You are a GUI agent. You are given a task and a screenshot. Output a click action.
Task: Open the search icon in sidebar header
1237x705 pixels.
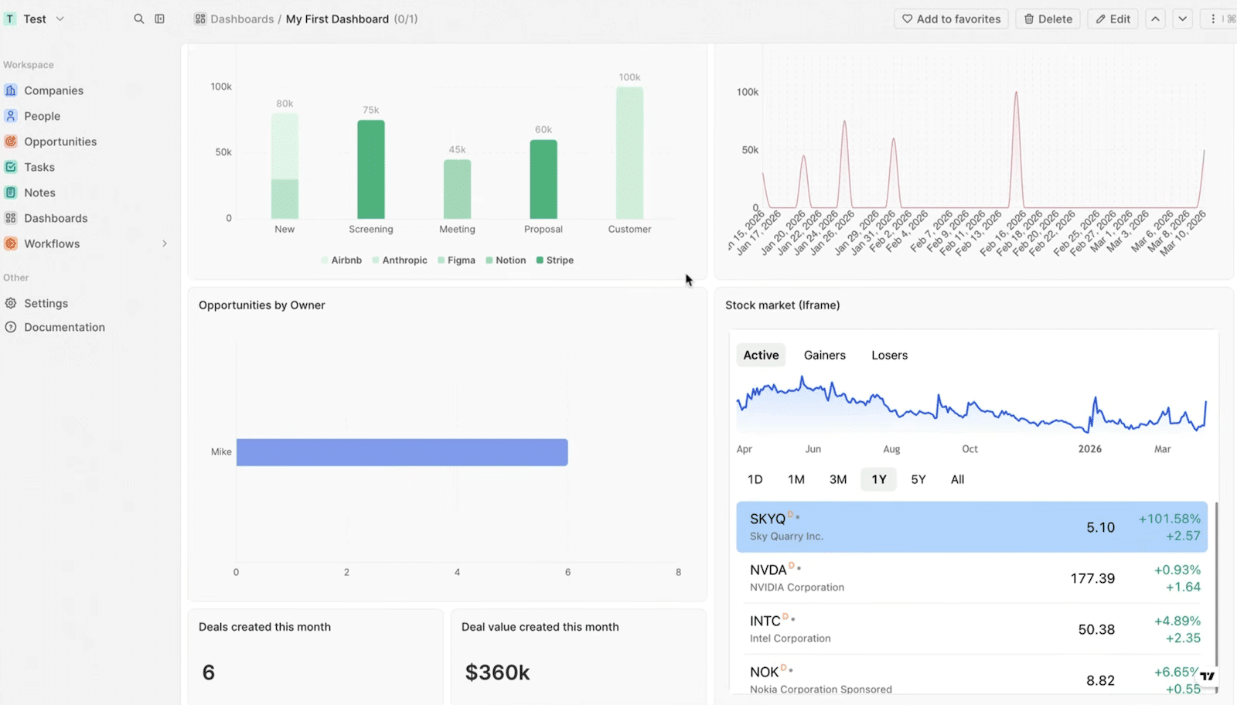pos(139,19)
